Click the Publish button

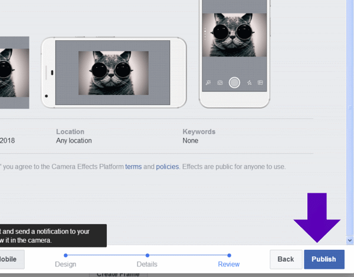pyautogui.click(x=324, y=259)
